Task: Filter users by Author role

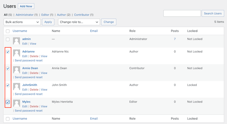Action: (x=61, y=15)
